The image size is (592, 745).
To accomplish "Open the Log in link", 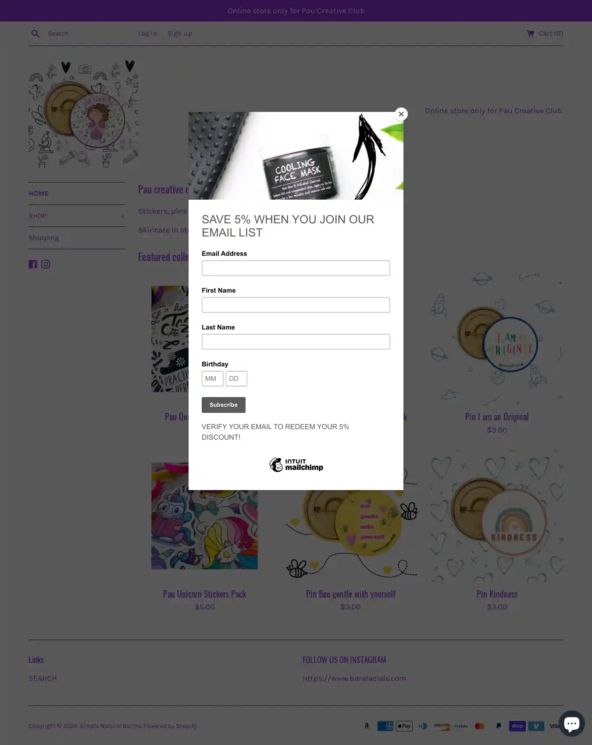I will pos(147,34).
